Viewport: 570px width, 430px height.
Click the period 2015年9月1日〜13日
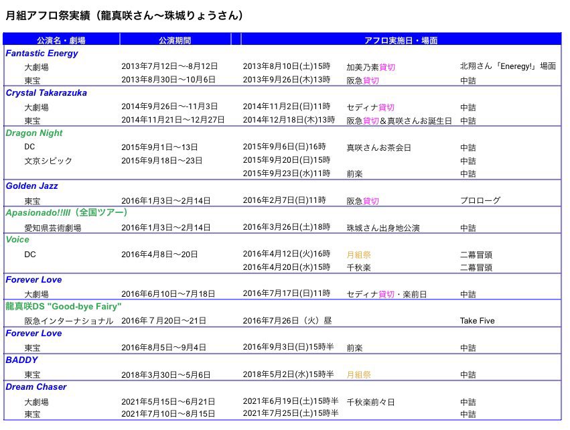(x=159, y=147)
